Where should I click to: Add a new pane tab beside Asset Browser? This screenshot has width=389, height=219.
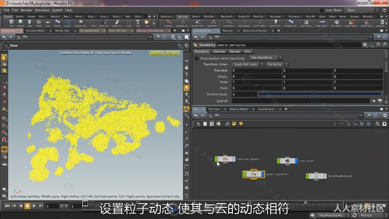(x=286, y=109)
